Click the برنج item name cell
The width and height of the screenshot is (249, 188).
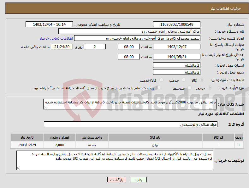155,145
